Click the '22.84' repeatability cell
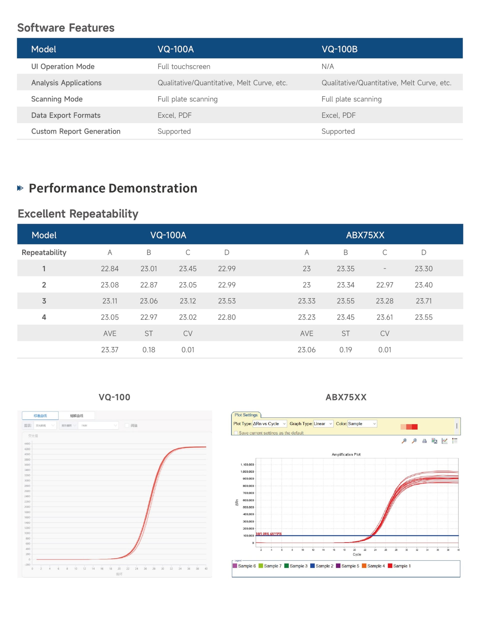 (110, 269)
